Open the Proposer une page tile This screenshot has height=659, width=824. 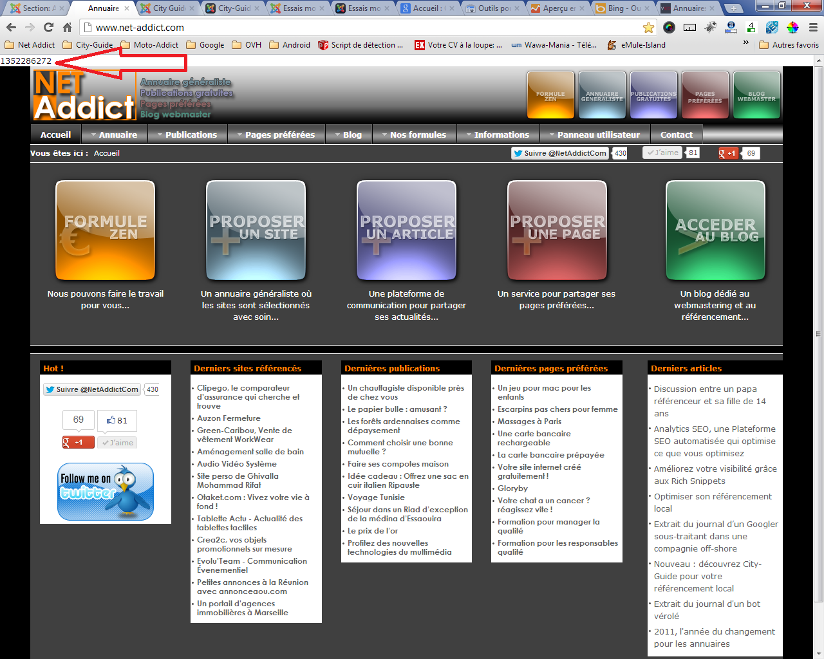(557, 230)
